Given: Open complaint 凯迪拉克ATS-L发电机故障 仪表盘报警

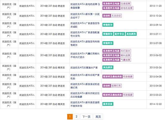Looking at the screenshot, I should point(85,6).
